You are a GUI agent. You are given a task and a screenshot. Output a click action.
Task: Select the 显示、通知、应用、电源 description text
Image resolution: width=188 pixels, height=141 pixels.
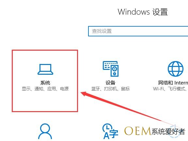pos(45,89)
